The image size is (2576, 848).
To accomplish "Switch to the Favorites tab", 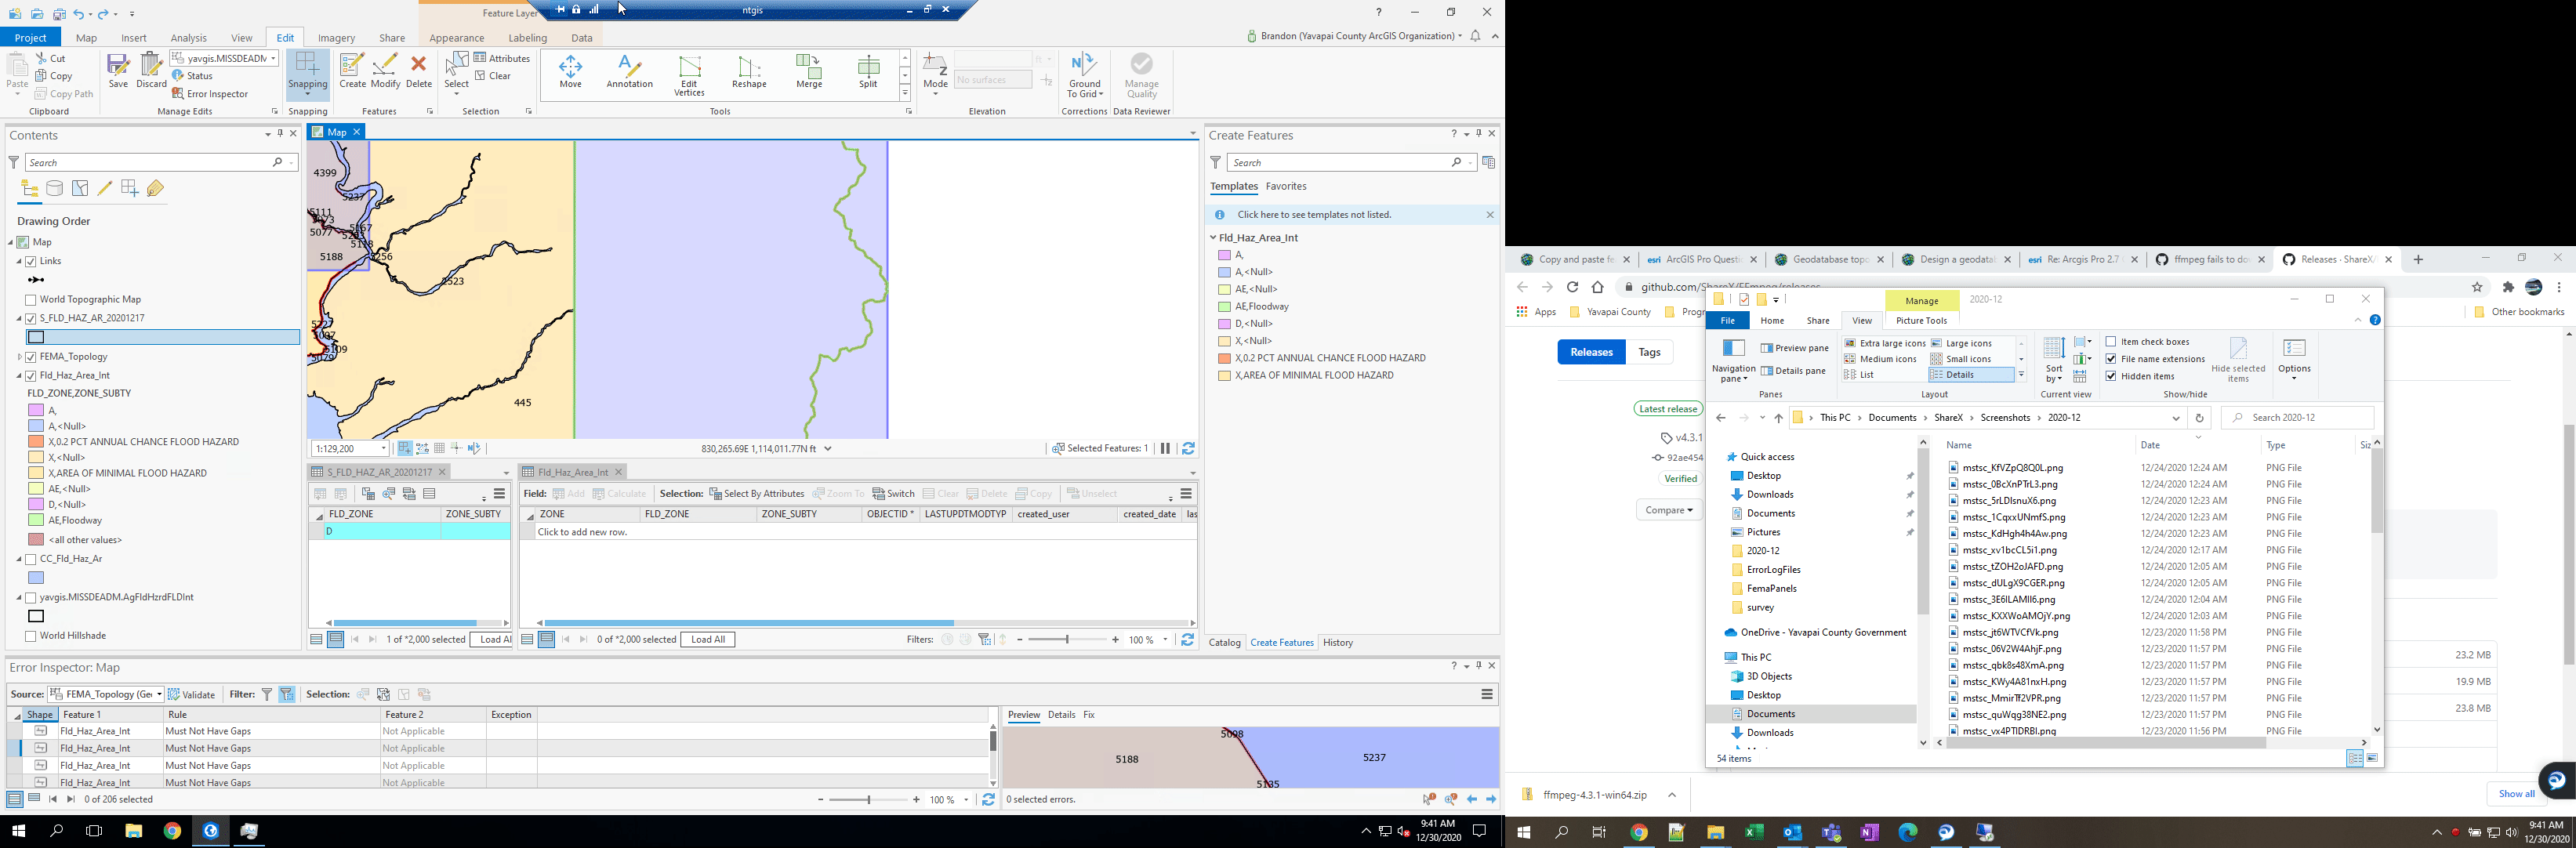I will click(x=1286, y=186).
